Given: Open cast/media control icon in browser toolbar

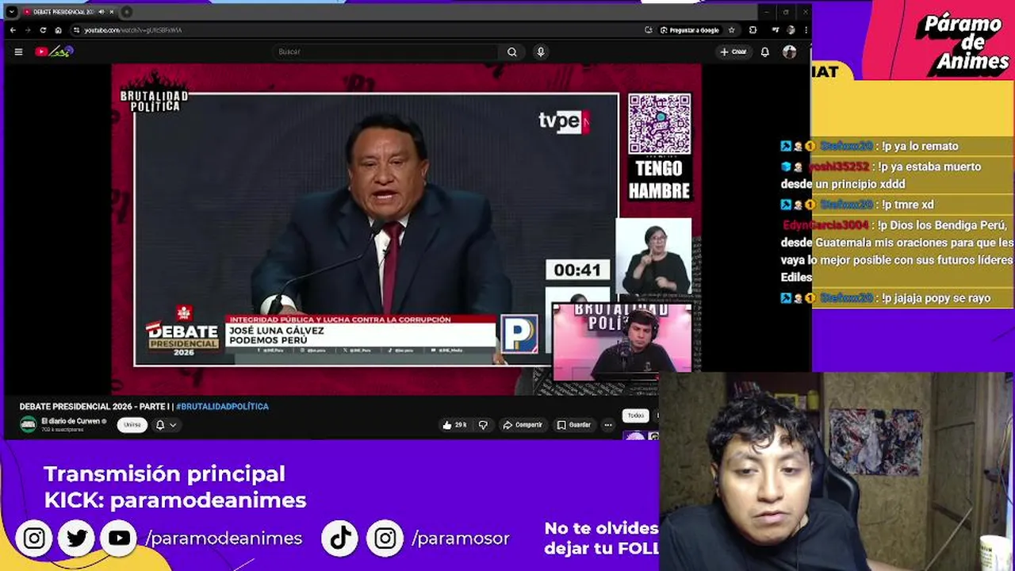Looking at the screenshot, I should point(775,30).
